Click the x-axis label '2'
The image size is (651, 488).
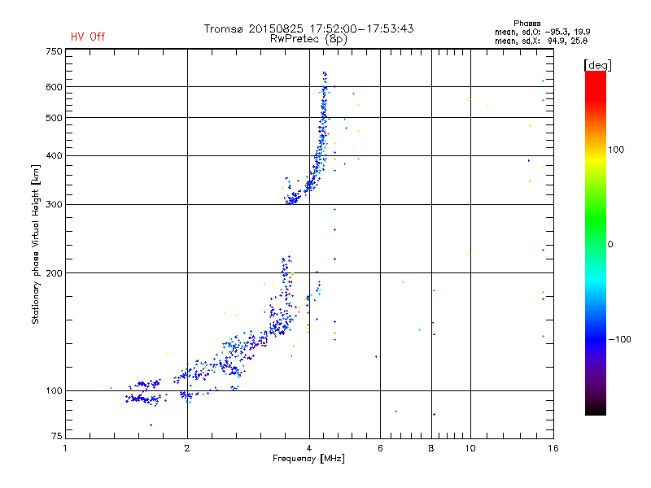tap(187, 448)
